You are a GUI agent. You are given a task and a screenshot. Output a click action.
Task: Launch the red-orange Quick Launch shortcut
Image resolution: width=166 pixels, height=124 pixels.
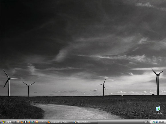tap(37, 122)
